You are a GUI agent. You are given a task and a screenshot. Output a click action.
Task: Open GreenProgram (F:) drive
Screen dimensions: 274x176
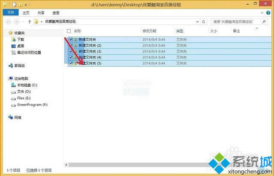(32, 104)
